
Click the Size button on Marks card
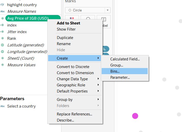(88, 20)
